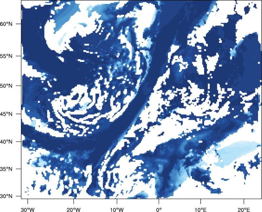Click the 60°N latitude label
This screenshot has height=212, width=262.
click(x=6, y=24)
